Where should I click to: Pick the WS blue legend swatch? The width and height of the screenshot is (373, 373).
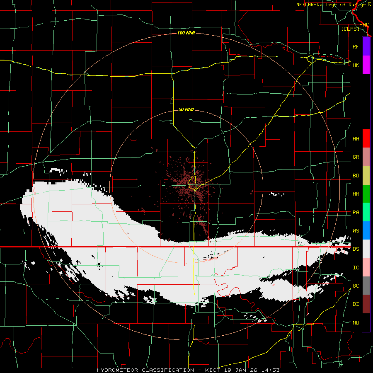point(366,230)
